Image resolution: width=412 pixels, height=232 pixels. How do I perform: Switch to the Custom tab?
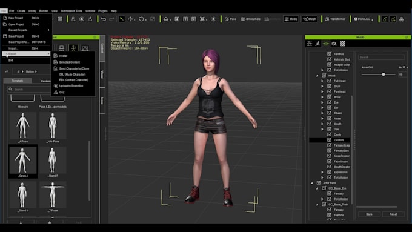pos(45,81)
